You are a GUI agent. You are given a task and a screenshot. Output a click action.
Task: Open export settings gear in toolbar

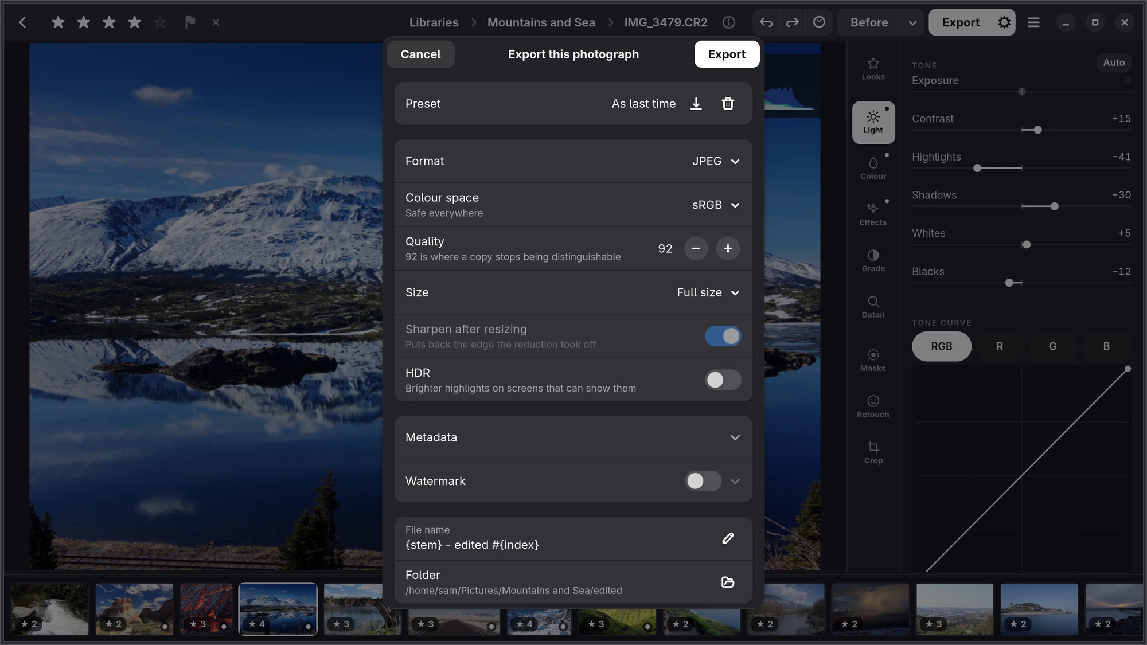1004,22
